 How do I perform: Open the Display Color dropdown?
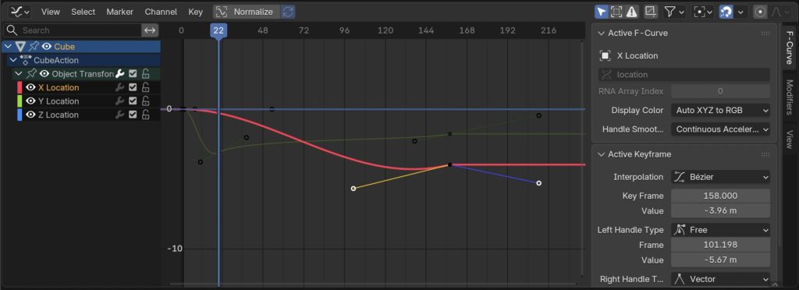point(720,110)
